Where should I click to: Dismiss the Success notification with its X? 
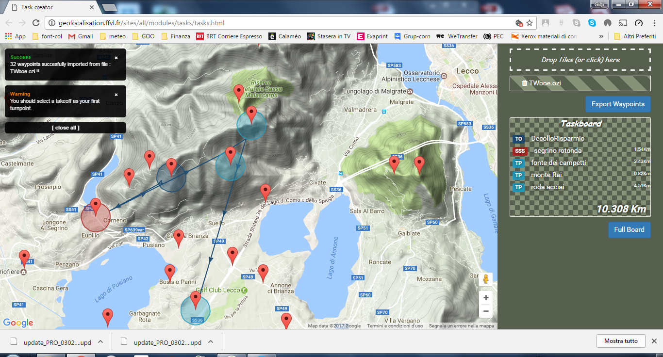(116, 58)
